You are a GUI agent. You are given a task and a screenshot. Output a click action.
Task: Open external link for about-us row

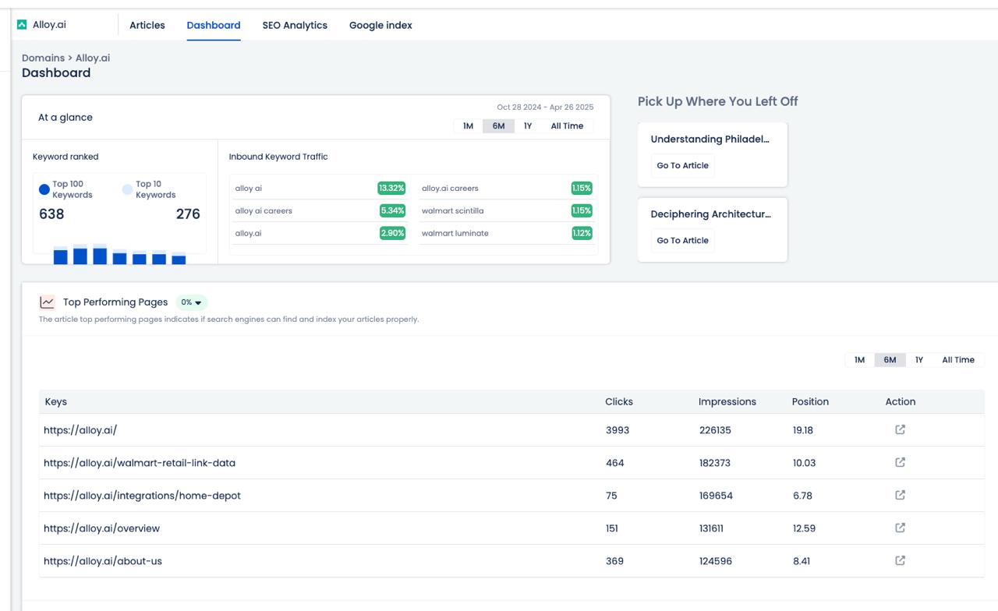900,560
